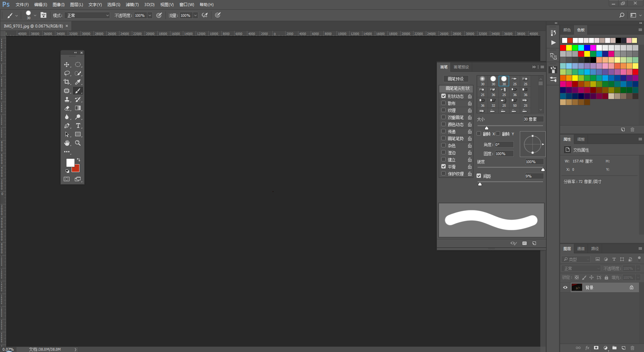The height and width of the screenshot is (352, 644).
Task: Close the floating toolbox panel
Action: tap(82, 53)
